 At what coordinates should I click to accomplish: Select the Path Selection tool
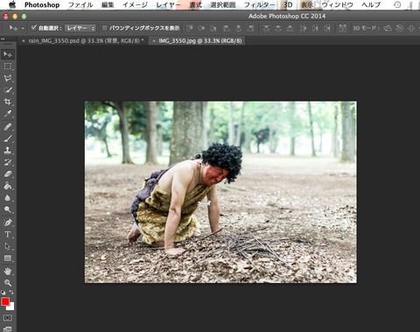pyautogui.click(x=8, y=246)
